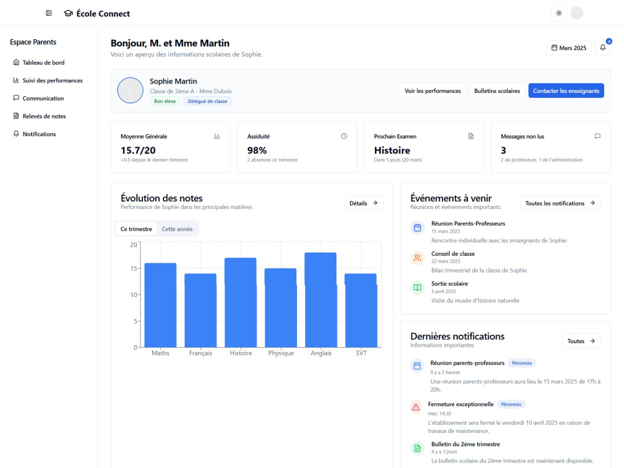
Task: Open Bulletin du 2ème trimestre notification title
Action: [466, 444]
